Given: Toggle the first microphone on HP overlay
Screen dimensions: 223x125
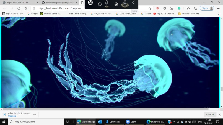Looking at the screenshot, I should 107,4.
